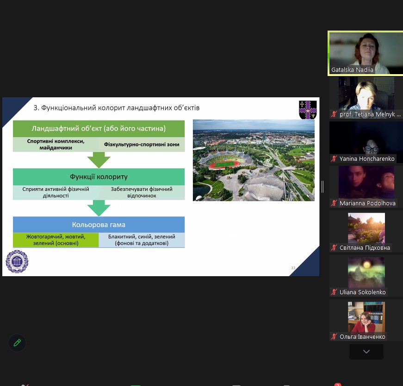Click the coat-of-arms emblem on the slide
Image resolution: width=403 pixels, height=386 pixels.
(x=308, y=110)
